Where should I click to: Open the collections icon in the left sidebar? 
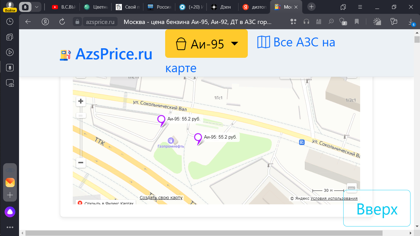(10, 37)
